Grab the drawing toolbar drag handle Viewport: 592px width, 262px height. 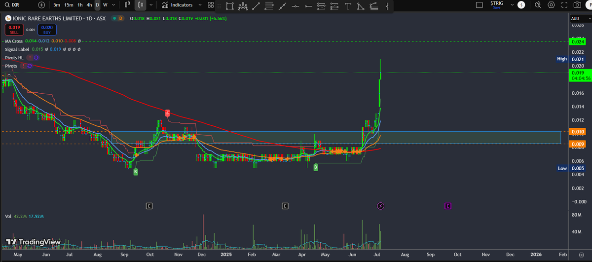pos(220,6)
